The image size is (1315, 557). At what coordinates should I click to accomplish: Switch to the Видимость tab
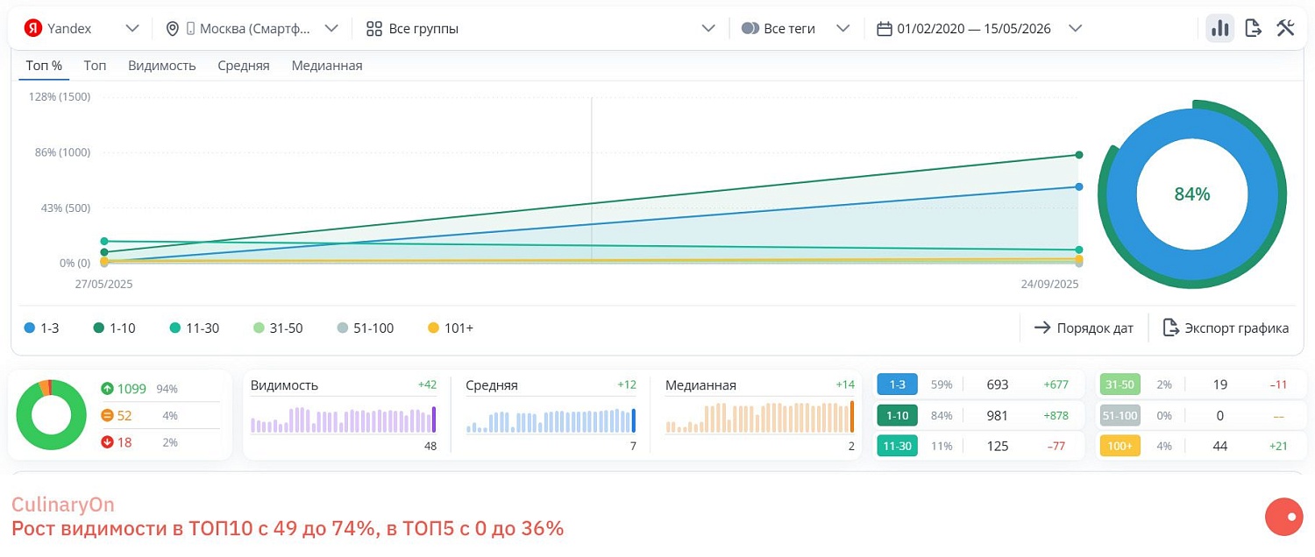pos(161,65)
